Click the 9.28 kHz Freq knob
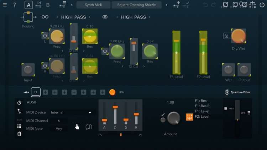This screenshot has width=267, height=150. click(x=57, y=36)
